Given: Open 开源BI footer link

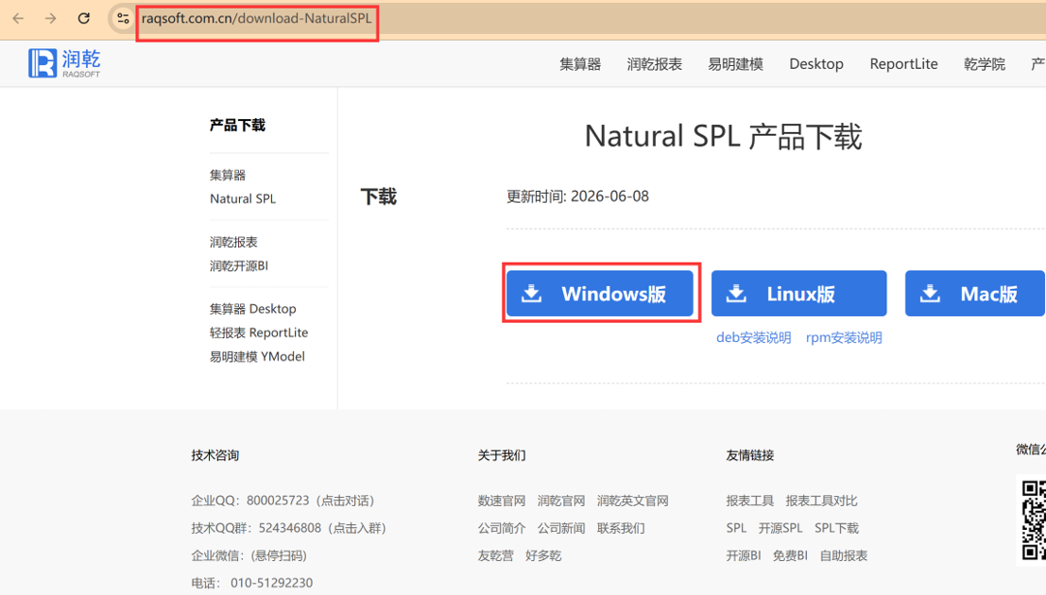Looking at the screenshot, I should point(743,555).
